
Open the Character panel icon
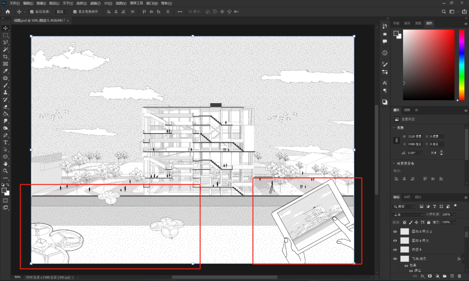click(385, 83)
